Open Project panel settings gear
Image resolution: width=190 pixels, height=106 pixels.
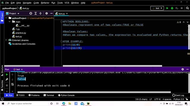point(47,14)
